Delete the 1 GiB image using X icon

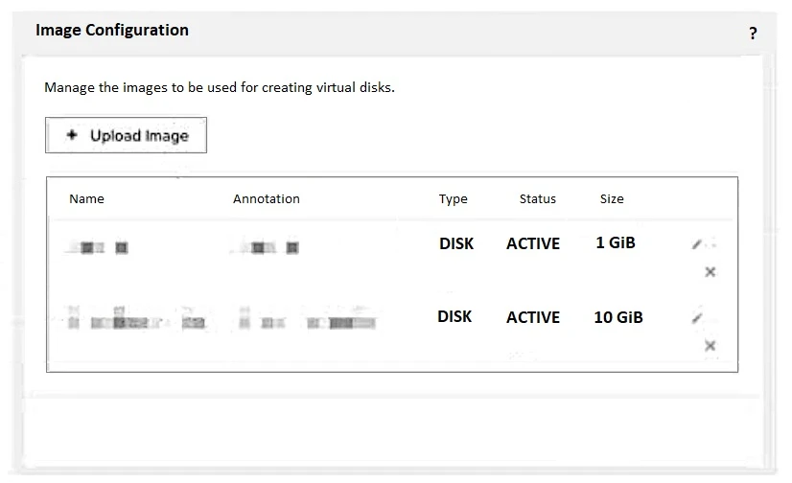(x=710, y=272)
